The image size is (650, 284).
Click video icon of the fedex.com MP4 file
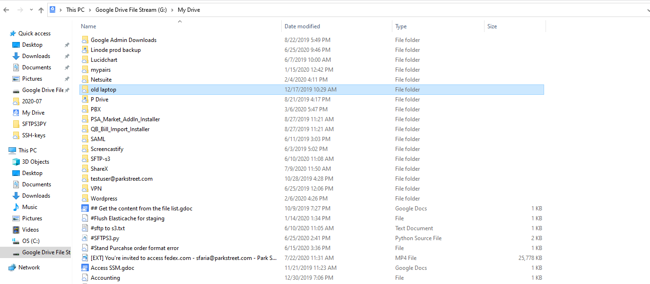tap(85, 258)
